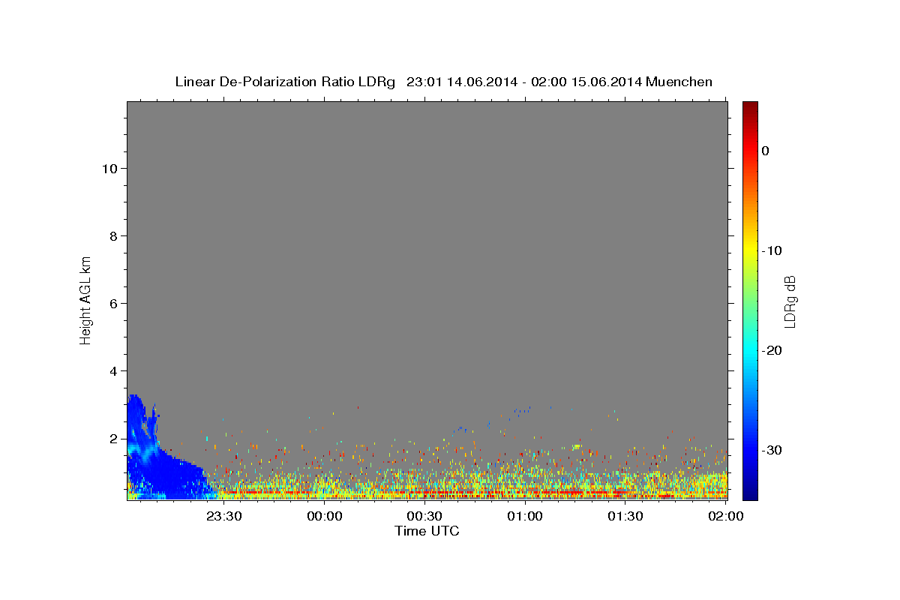Select the 23:30 time tick label

click(x=223, y=517)
